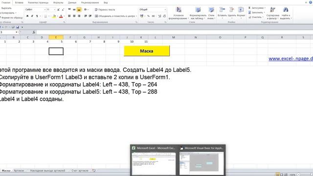The height and width of the screenshot is (176, 313).
Task: Toggle bottom vertical alignment (highlighted)
Action: click(x=79, y=9)
